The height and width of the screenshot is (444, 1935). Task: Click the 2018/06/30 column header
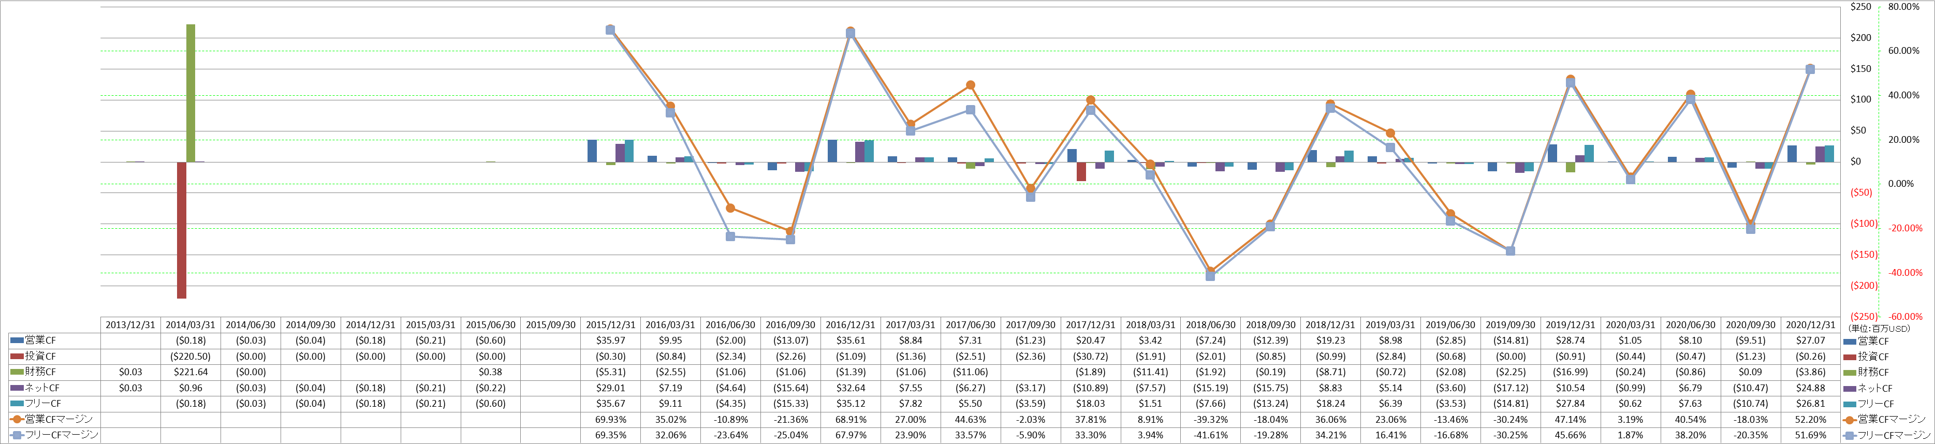[x=1210, y=324]
